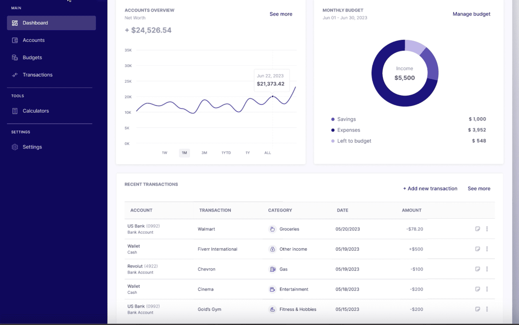Screen dimensions: 519x325
Task: Click the Groceries category icon
Action: coord(272,229)
